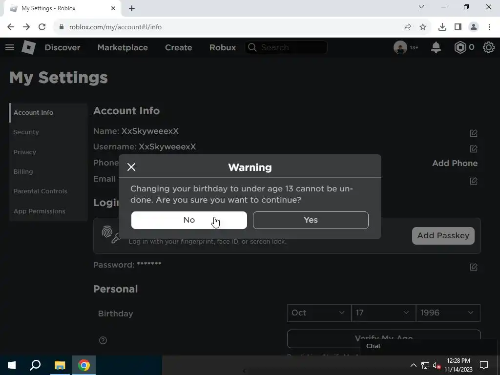Share this page icon
Screen dimensions: 500x375
point(407,27)
